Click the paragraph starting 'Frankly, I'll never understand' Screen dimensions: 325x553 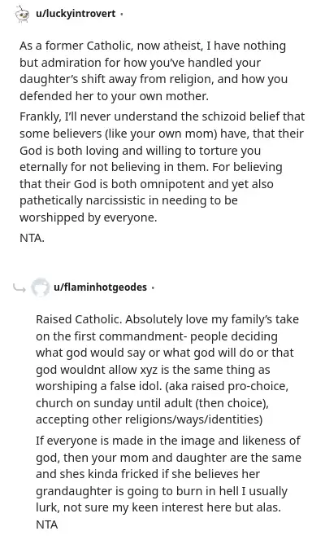(162, 167)
